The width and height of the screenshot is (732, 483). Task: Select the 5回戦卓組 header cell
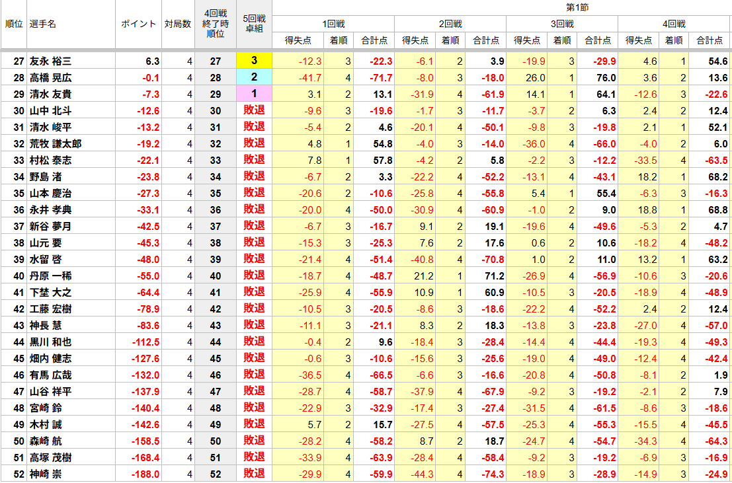point(255,24)
